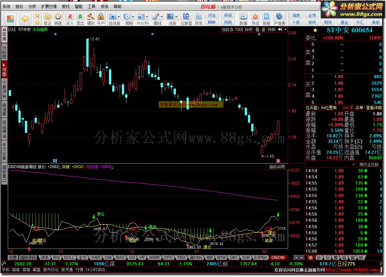Toggle 除权 ex-rights adjustment
Viewport: 386px width, 277px height.
pyautogui.click(x=249, y=29)
